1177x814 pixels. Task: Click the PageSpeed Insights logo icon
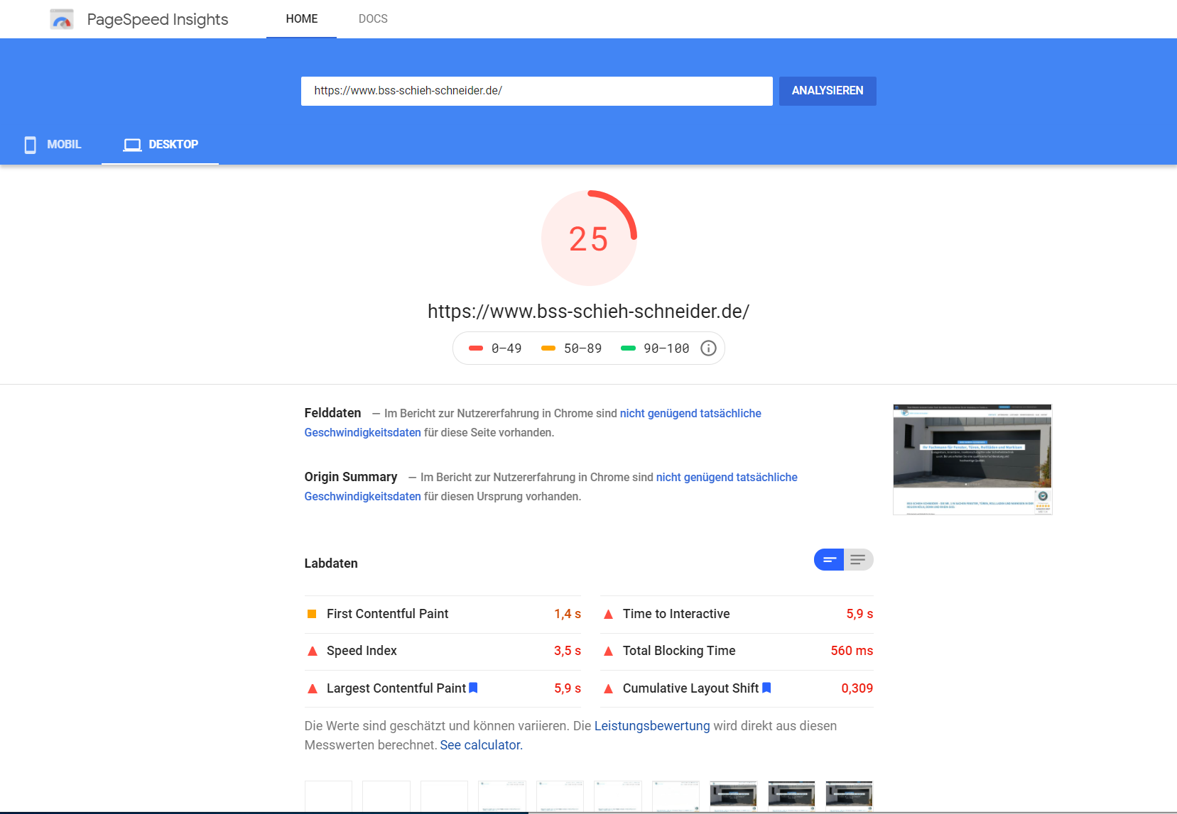[62, 19]
